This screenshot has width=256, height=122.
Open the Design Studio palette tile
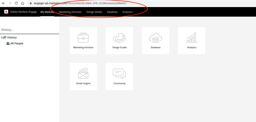click(119, 41)
